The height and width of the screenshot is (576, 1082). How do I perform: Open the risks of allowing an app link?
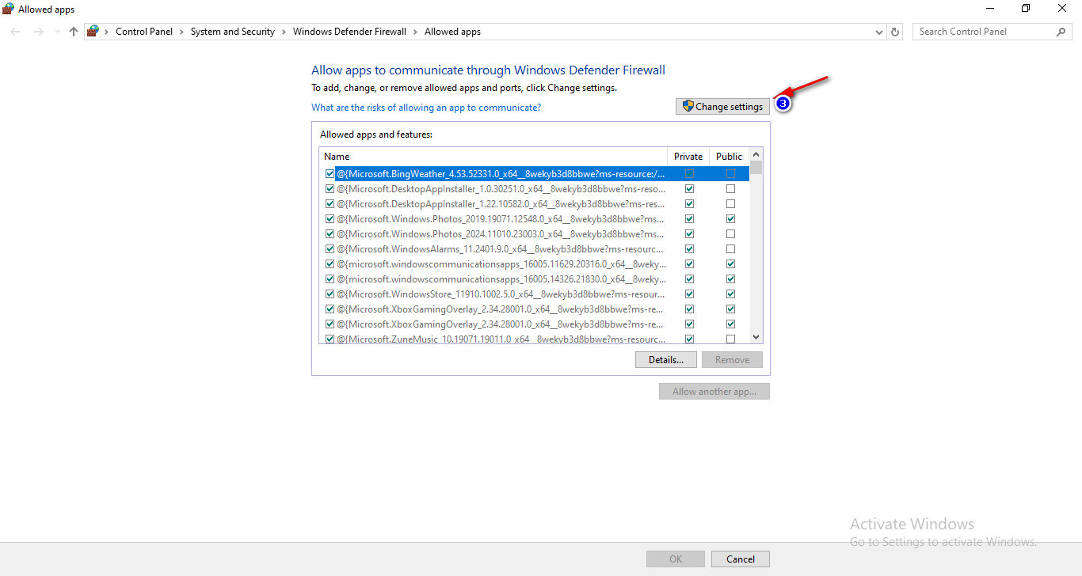coord(426,108)
